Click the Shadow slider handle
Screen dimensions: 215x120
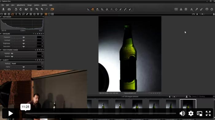[12, 56]
